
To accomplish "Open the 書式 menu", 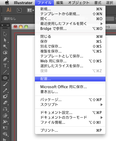I will pyautogui.click(x=98, y=3).
